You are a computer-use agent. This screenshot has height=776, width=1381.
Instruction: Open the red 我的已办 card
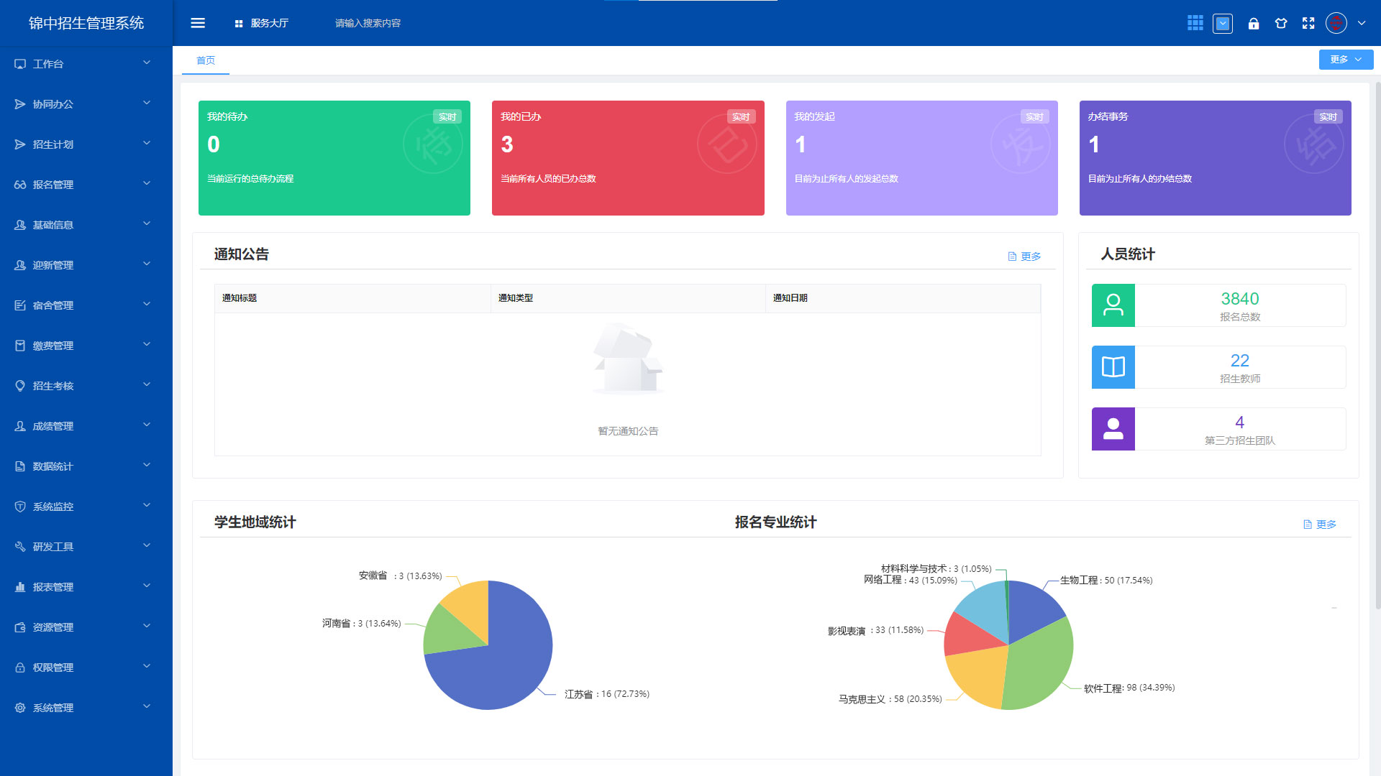[x=627, y=158]
